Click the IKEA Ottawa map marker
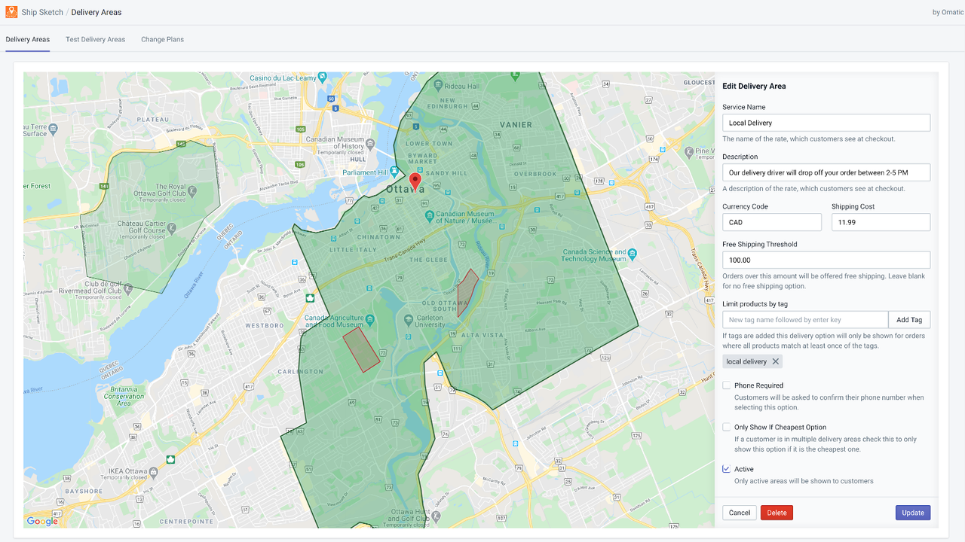This screenshot has height=542, width=965. [153, 473]
